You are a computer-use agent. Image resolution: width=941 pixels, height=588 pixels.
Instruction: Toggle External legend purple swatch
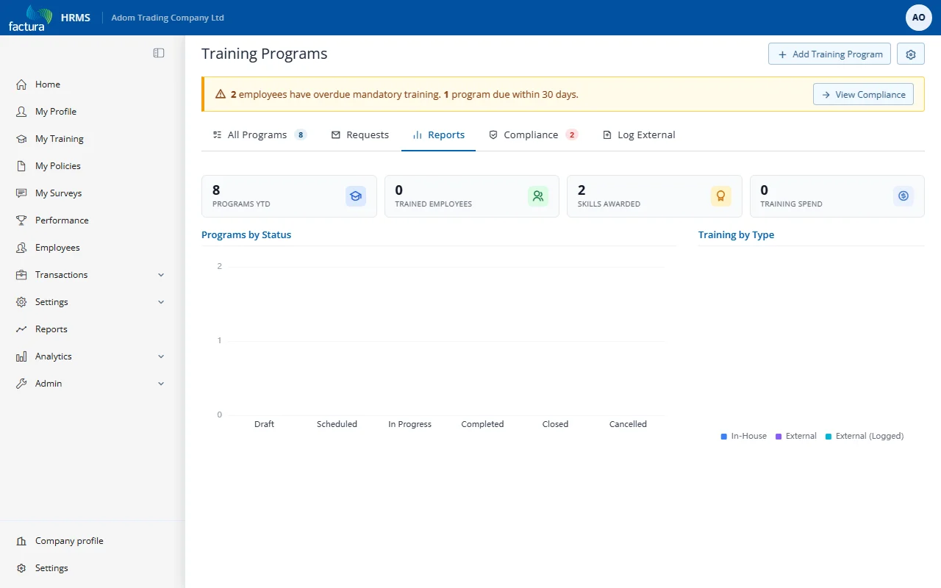click(779, 437)
